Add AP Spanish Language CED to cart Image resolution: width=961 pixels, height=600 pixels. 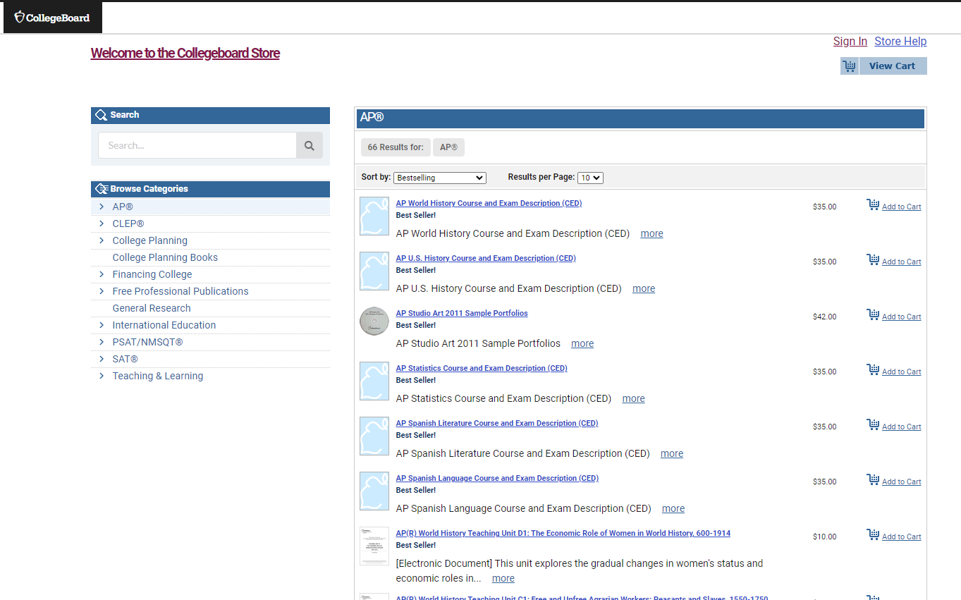point(901,482)
